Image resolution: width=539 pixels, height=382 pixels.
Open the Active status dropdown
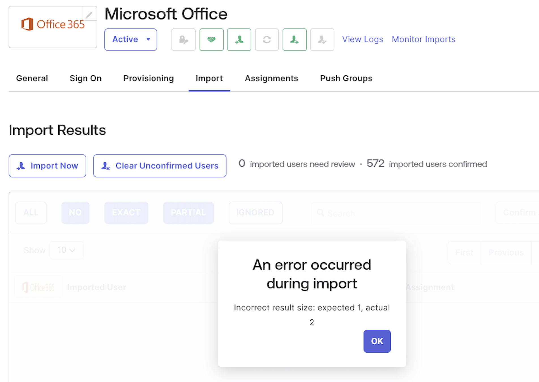pos(131,40)
